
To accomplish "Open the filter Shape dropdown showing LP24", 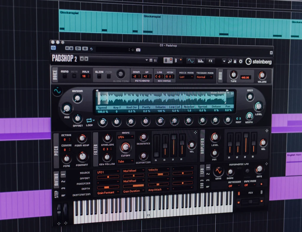I will 126,137.
